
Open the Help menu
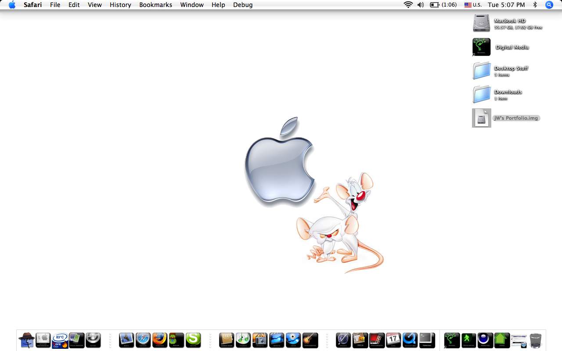218,5
